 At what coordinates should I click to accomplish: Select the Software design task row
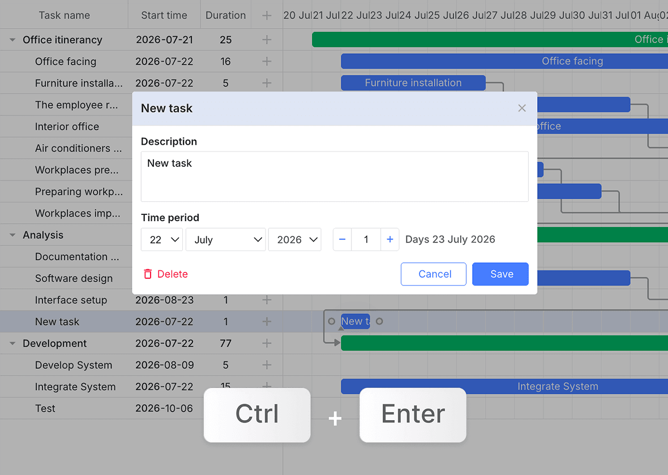(66, 278)
